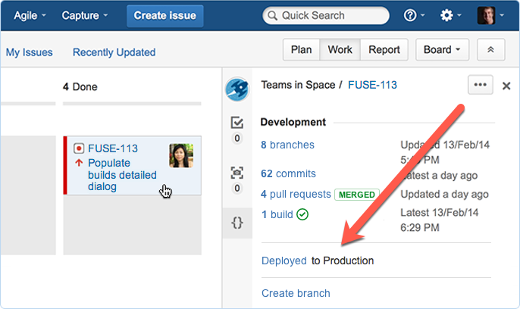Click the Updated a day ago text
Viewport: 520px width, 309px height.
point(444,194)
